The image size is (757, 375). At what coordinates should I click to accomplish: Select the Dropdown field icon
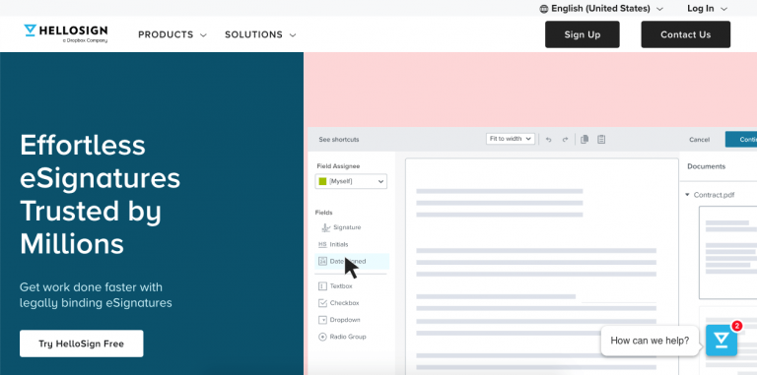(322, 320)
